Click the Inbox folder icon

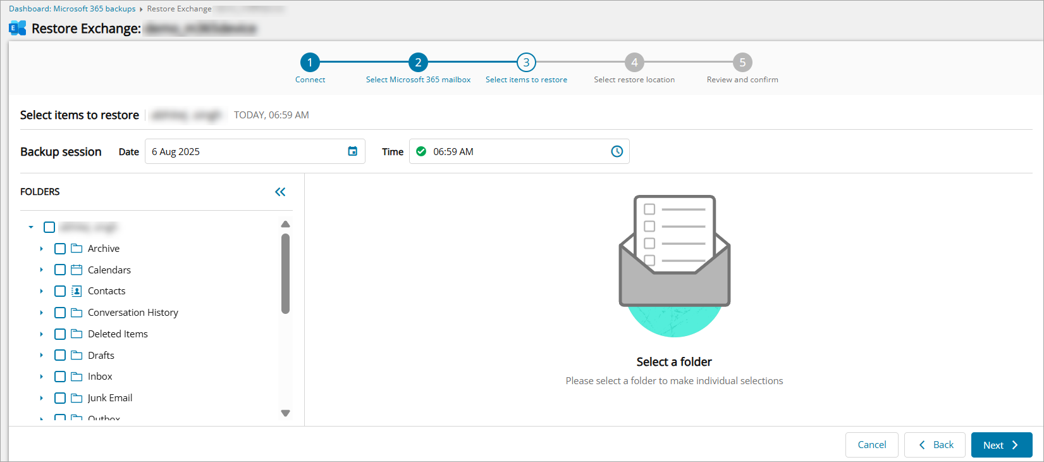coord(77,377)
